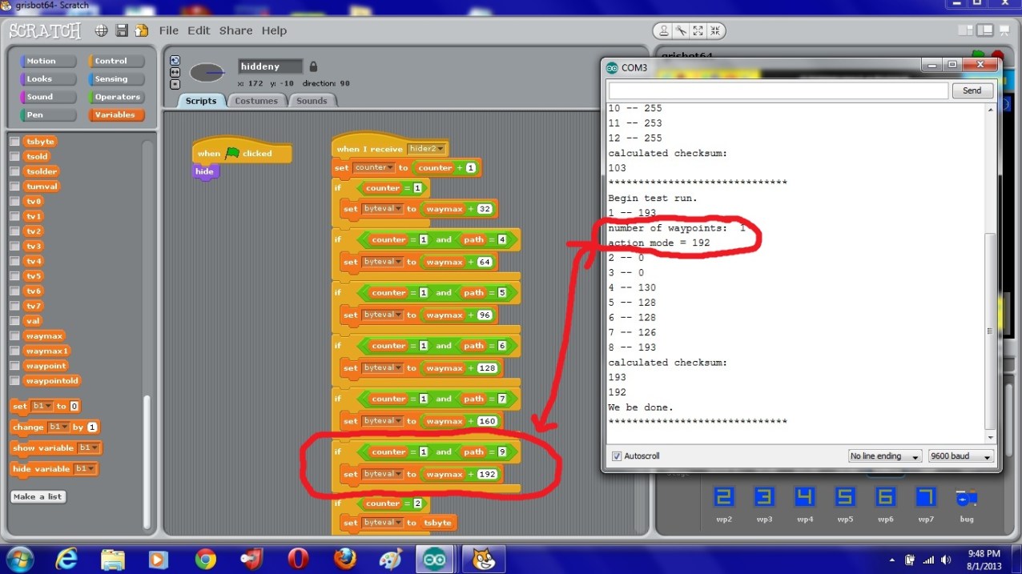
Task: Select the wp5 sprite thumbnail
Action: [845, 498]
